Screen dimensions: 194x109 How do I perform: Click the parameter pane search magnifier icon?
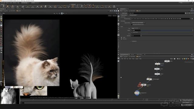tap(189, 13)
